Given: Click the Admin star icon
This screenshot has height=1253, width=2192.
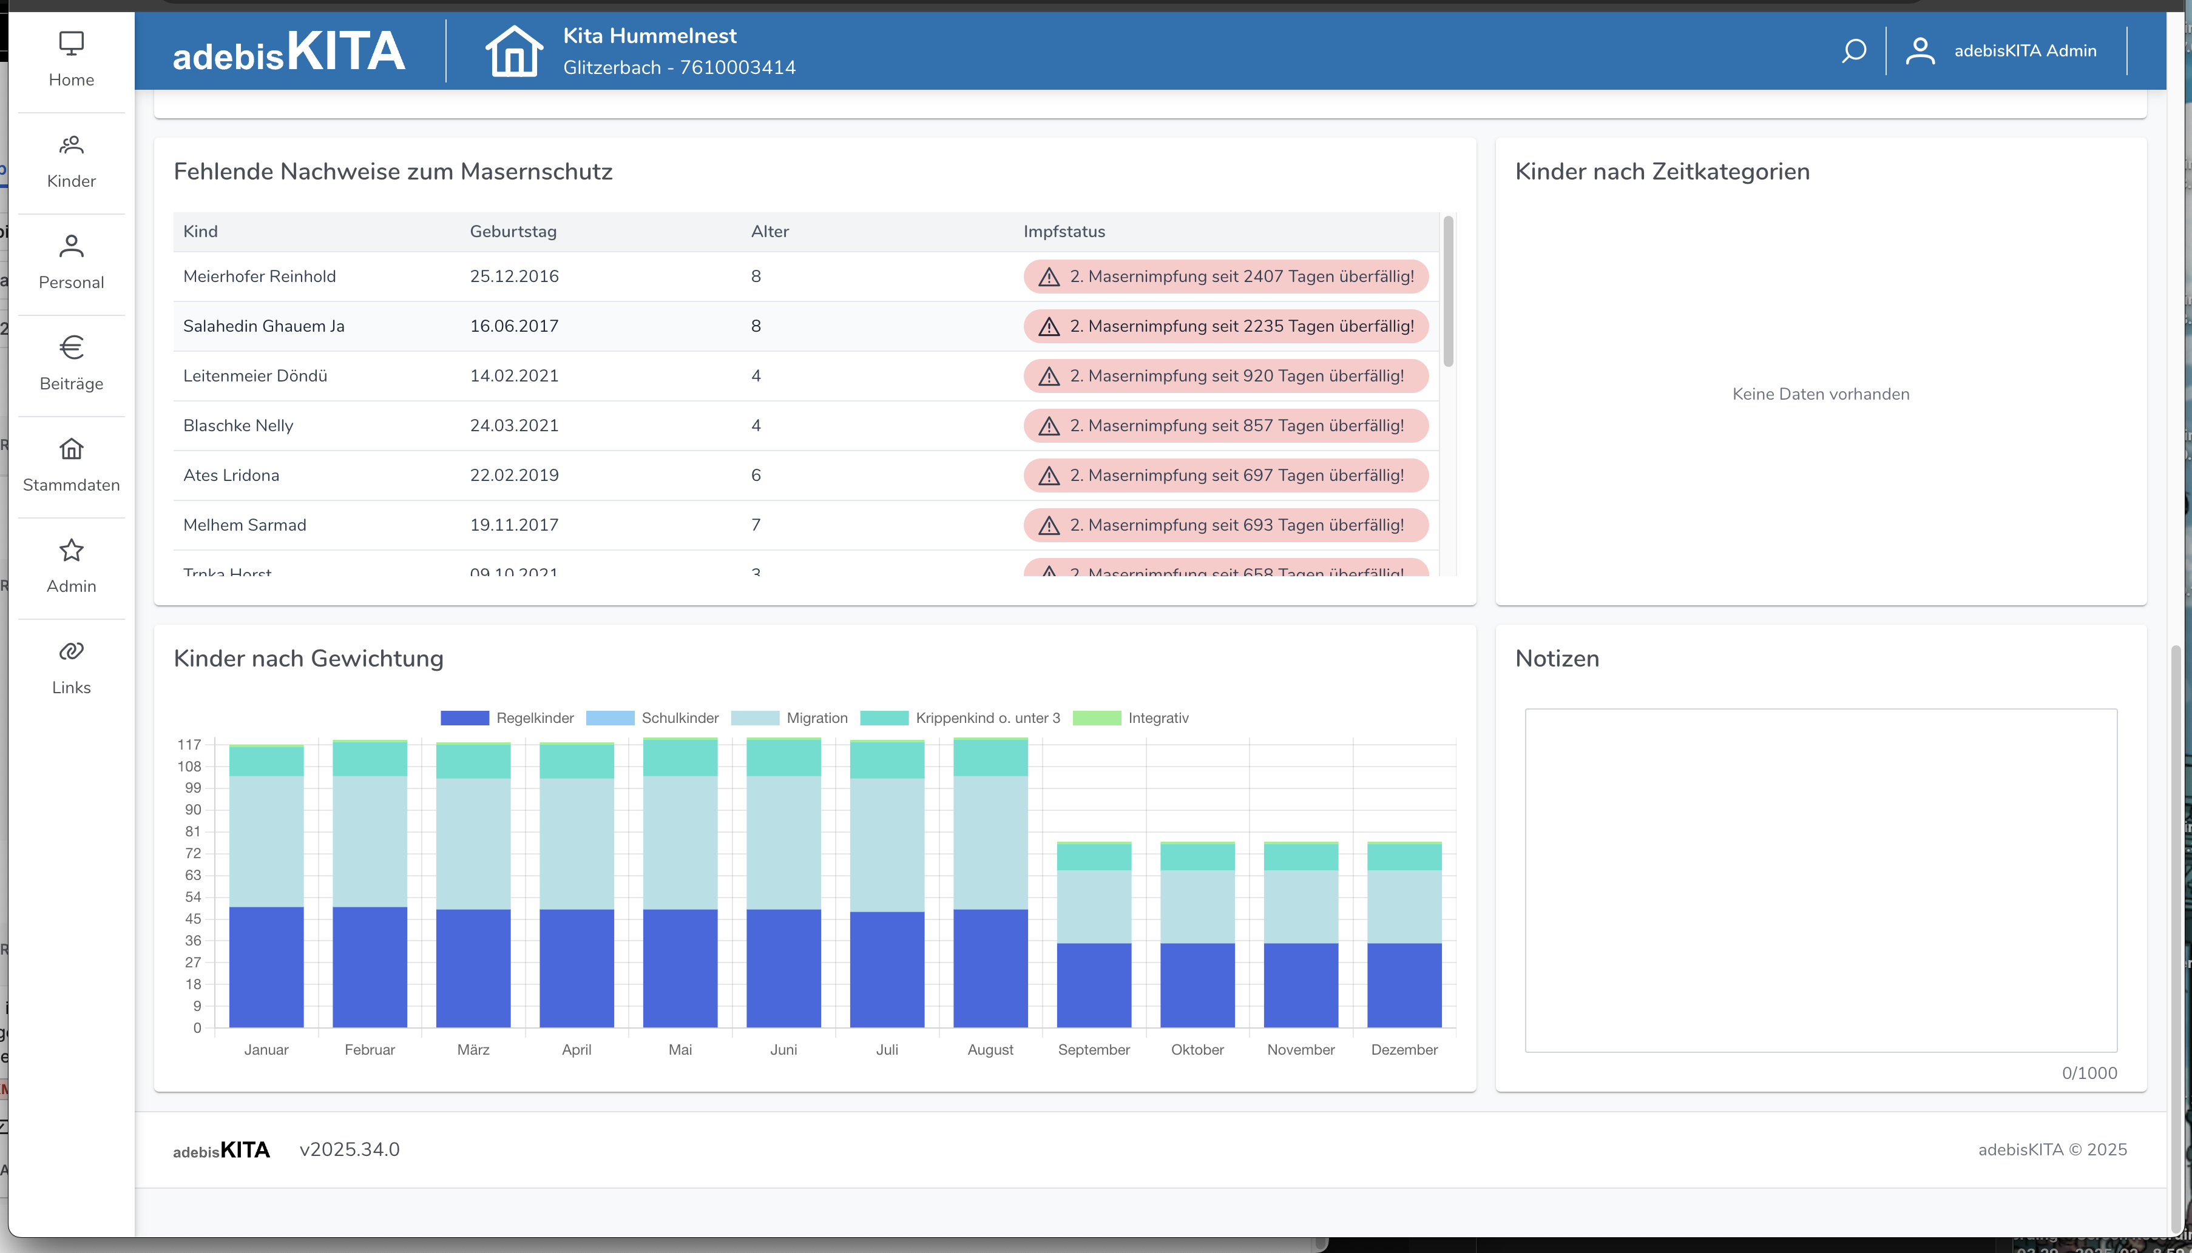Looking at the screenshot, I should (x=72, y=551).
